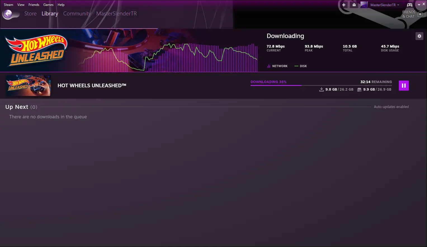This screenshot has height=247, width=427.
Task: Switch to the Library tab
Action: (50, 14)
